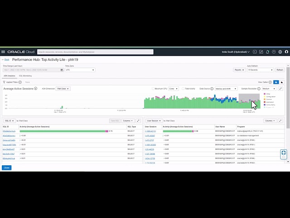Open user session link for oci-database-management program
Screen dimensions: 290x218
(x=150, y=136)
